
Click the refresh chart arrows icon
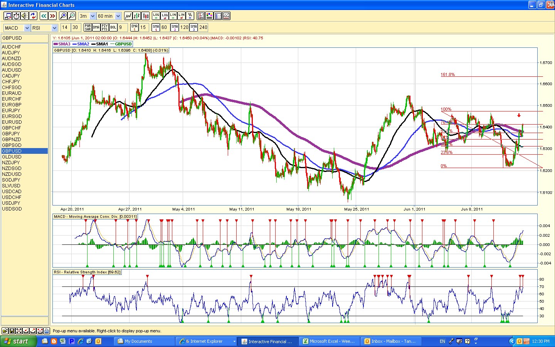coord(33,16)
